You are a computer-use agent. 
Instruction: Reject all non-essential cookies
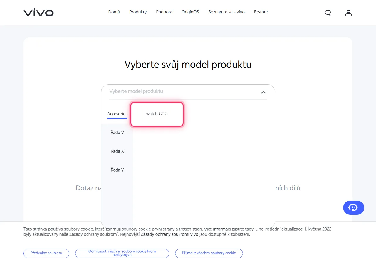(122, 253)
